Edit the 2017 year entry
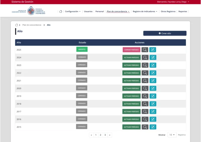 153,112
